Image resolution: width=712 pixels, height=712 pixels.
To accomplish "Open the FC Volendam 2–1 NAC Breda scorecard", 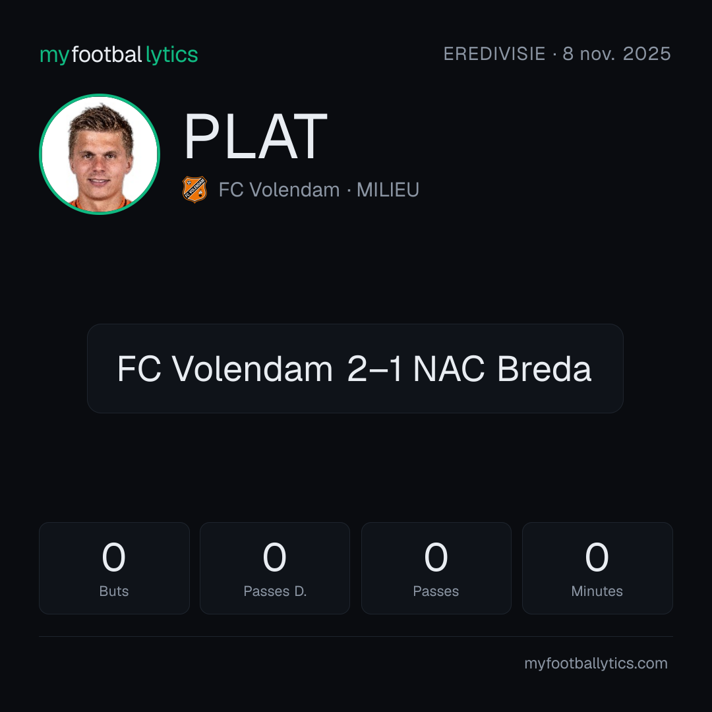I will (355, 369).
